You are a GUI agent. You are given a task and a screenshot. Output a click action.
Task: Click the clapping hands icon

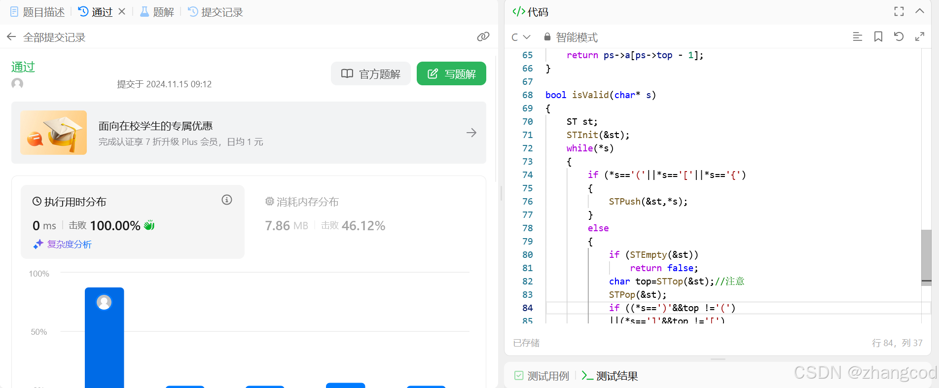click(149, 225)
